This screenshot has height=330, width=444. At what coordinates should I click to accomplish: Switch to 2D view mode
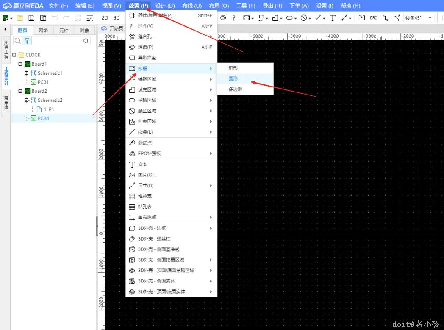(105, 18)
